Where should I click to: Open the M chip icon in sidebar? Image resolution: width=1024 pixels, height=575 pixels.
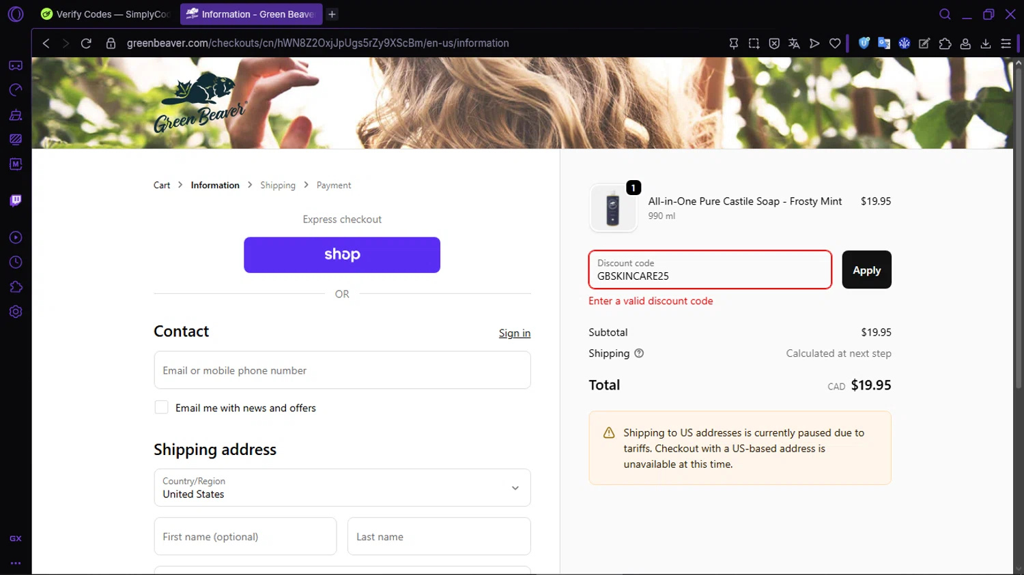tap(16, 164)
